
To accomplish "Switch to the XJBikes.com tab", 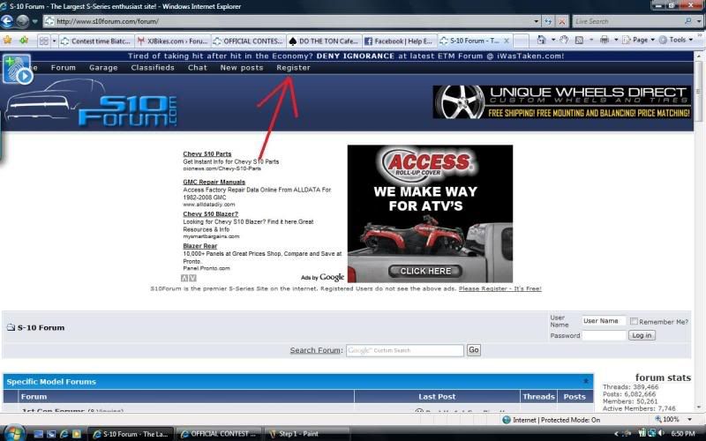I will coord(173,41).
